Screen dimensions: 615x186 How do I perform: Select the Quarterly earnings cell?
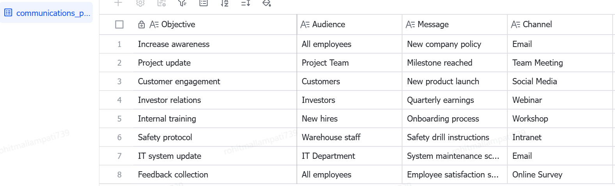pyautogui.click(x=455, y=100)
